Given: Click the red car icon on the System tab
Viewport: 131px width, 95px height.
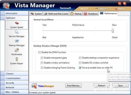Looking at the screenshot, I should pos(32,14).
